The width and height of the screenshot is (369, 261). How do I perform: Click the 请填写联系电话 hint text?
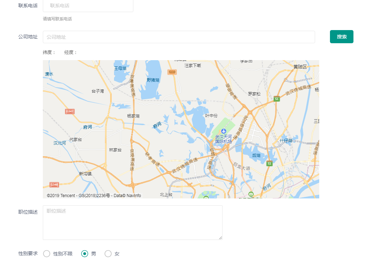coord(57,19)
